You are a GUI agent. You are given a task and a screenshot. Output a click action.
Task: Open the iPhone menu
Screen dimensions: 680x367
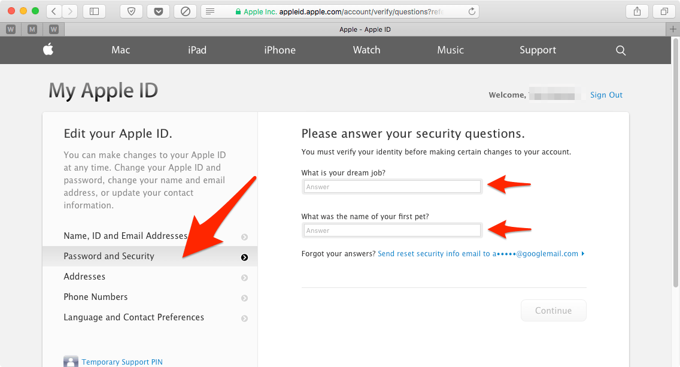pos(280,50)
